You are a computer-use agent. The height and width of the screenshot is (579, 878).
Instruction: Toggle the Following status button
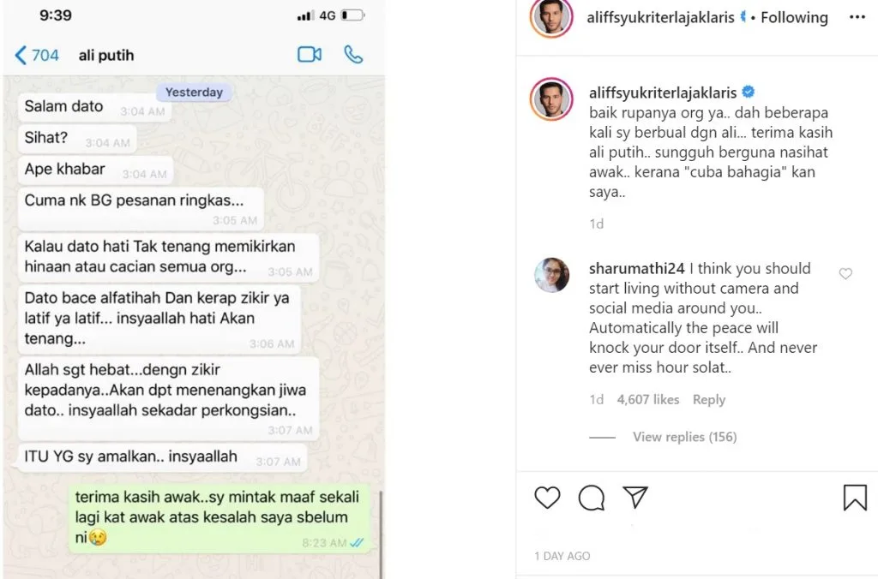coord(794,17)
